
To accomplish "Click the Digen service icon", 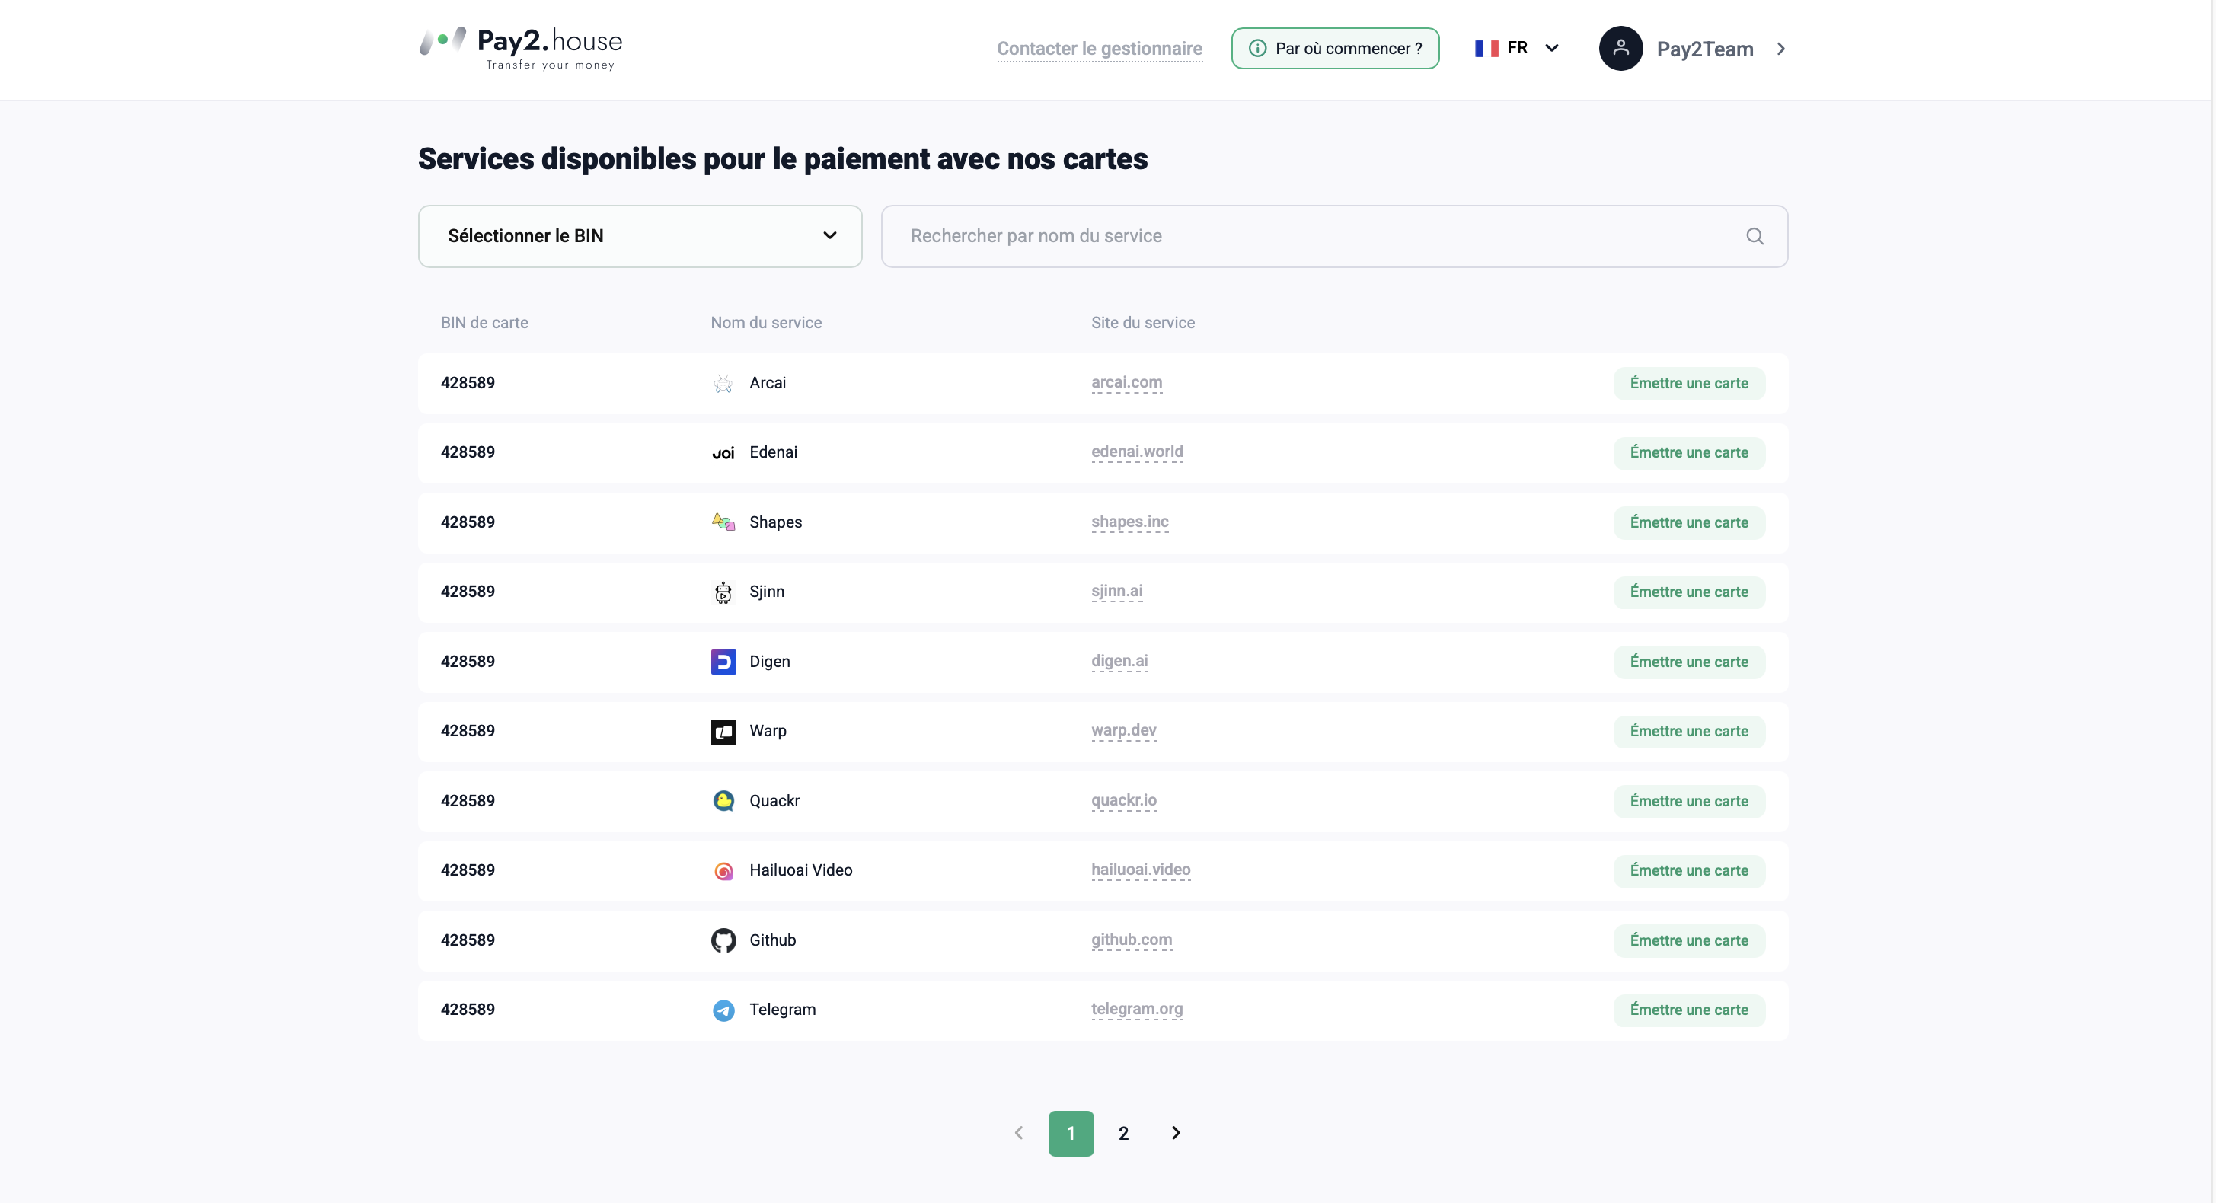I will pos(723,662).
